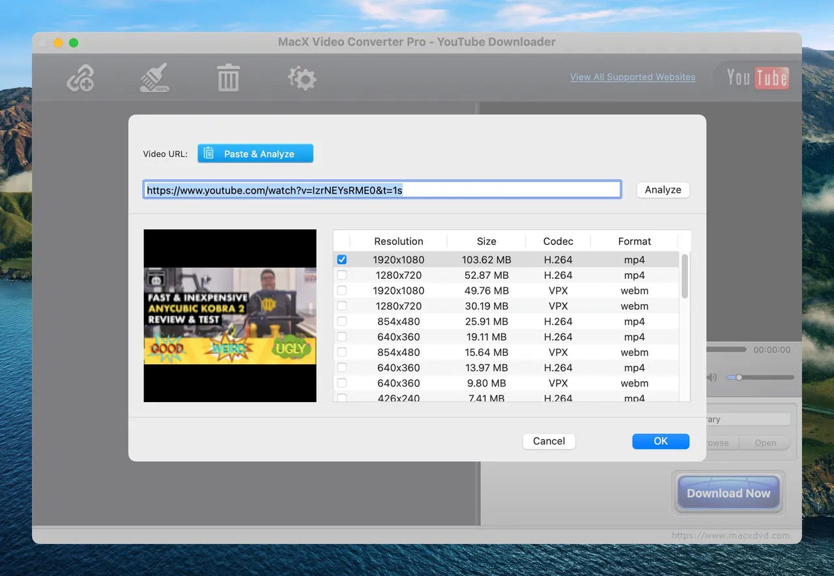
Task: Sort by the Format column header
Action: pyautogui.click(x=635, y=241)
